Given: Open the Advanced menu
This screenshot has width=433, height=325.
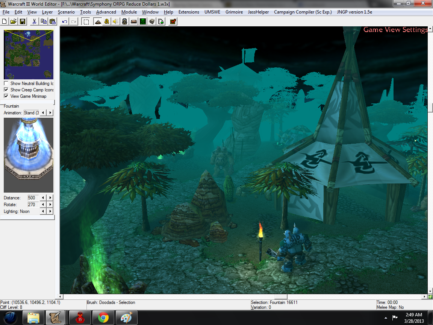Looking at the screenshot, I should [106, 12].
